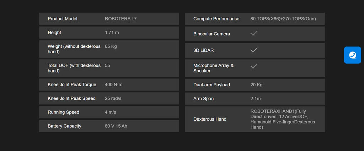Click the Arm Span 2.1m value
The image size is (364, 151).
click(x=256, y=99)
